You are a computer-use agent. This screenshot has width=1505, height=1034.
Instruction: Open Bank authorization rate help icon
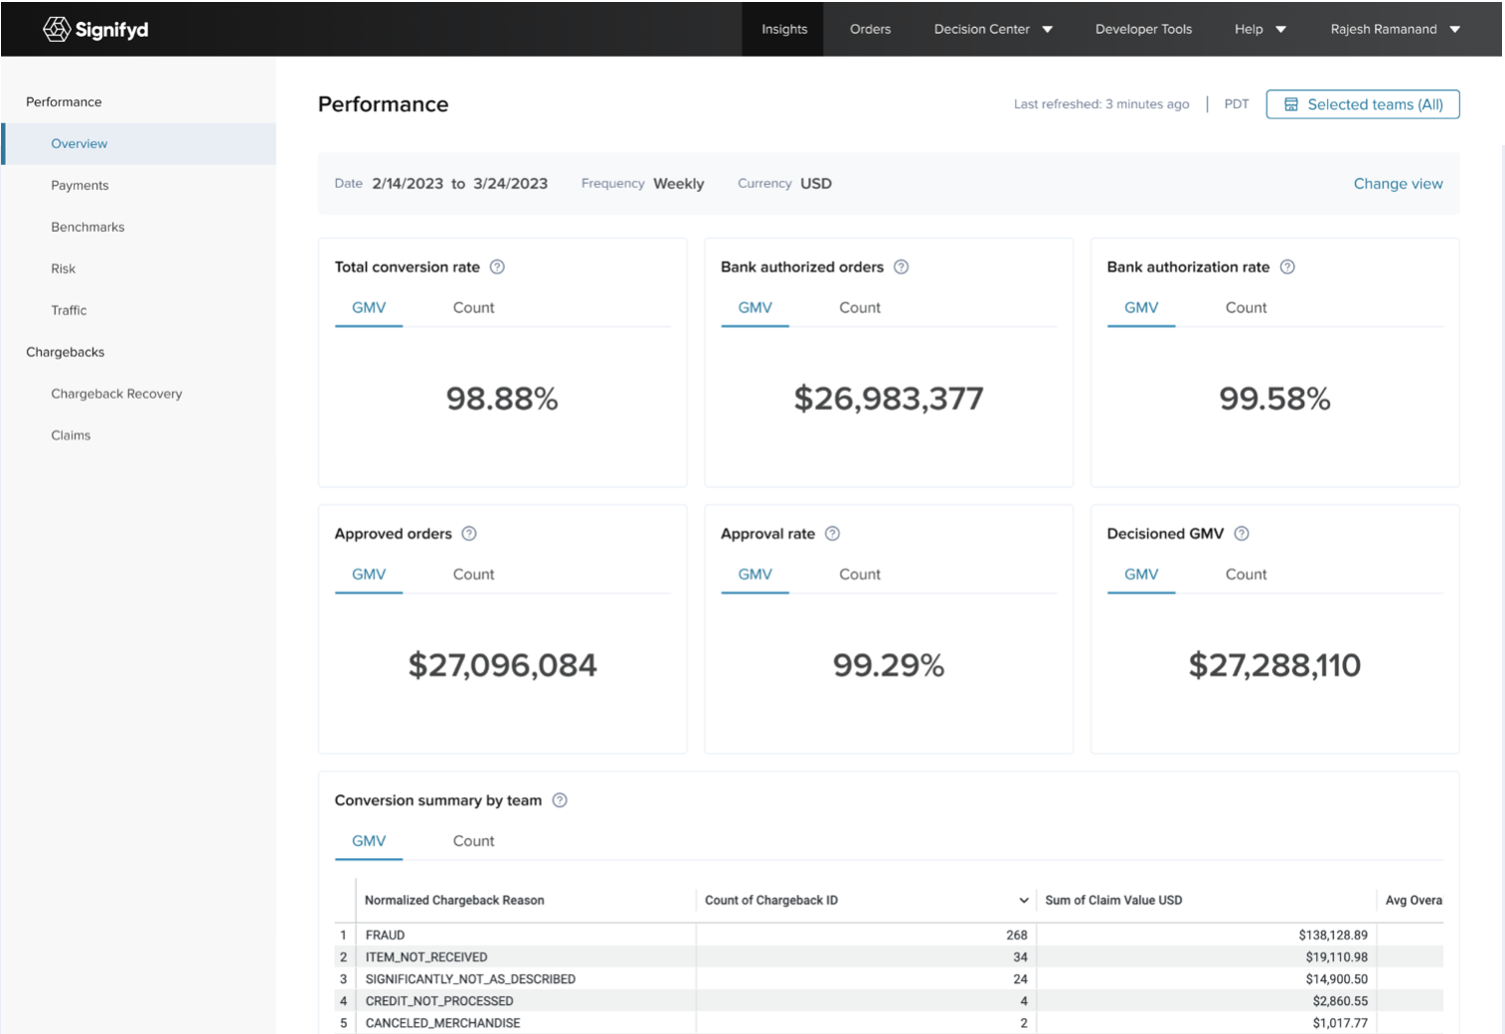coord(1287,266)
